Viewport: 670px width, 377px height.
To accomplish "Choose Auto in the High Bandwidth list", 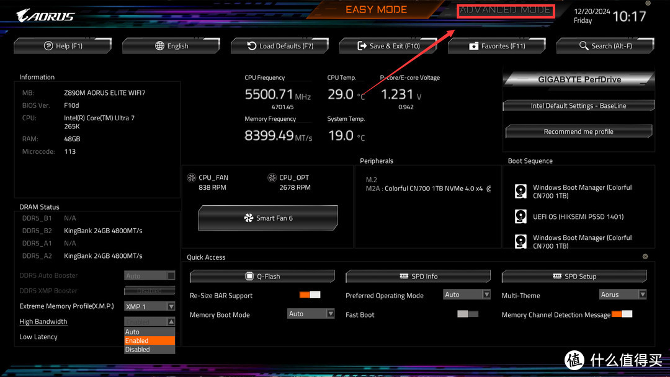I will 150,332.
